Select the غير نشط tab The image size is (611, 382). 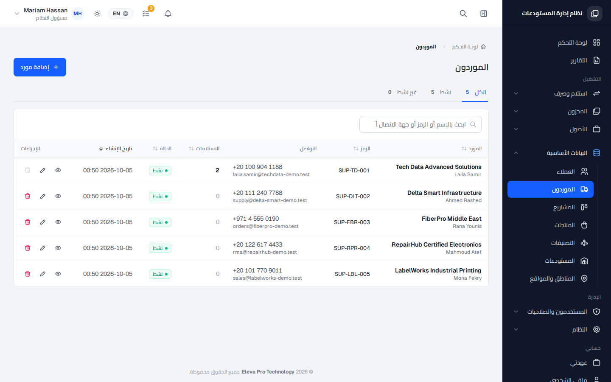[402, 92]
